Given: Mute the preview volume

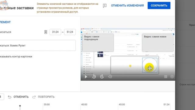Looking at the screenshot, I should [x=110, y=77].
